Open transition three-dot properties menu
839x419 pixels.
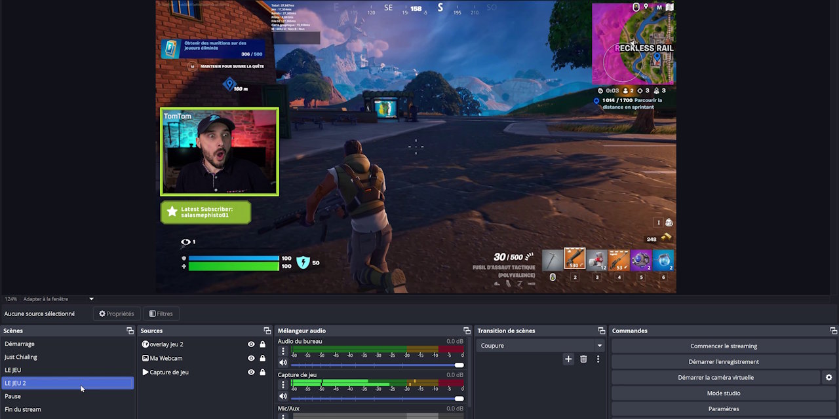598,359
